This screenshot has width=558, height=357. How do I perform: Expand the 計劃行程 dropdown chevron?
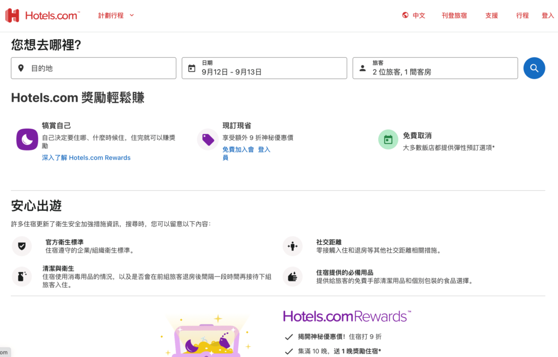[132, 15]
